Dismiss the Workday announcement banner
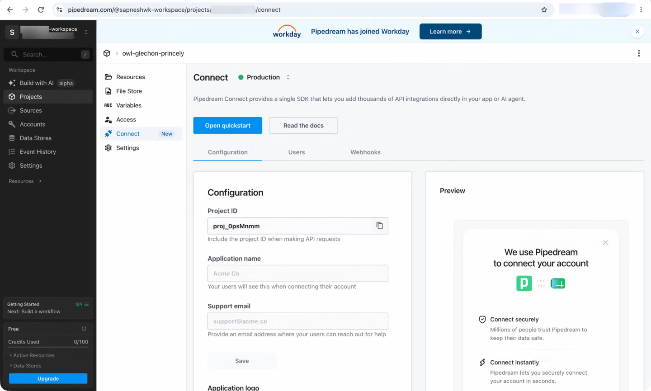The image size is (651, 391). tap(637, 31)
